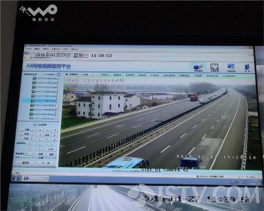Select the highlighted camera in device list

click(x=43, y=101)
